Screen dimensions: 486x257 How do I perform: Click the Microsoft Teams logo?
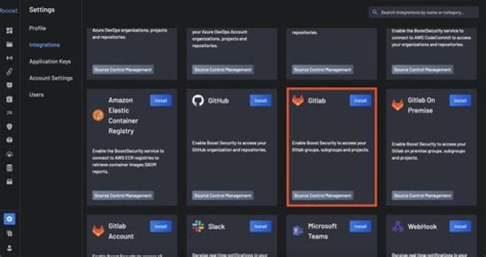pos(298,231)
